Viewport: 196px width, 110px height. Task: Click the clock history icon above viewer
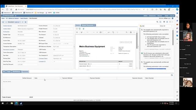click(80, 29)
